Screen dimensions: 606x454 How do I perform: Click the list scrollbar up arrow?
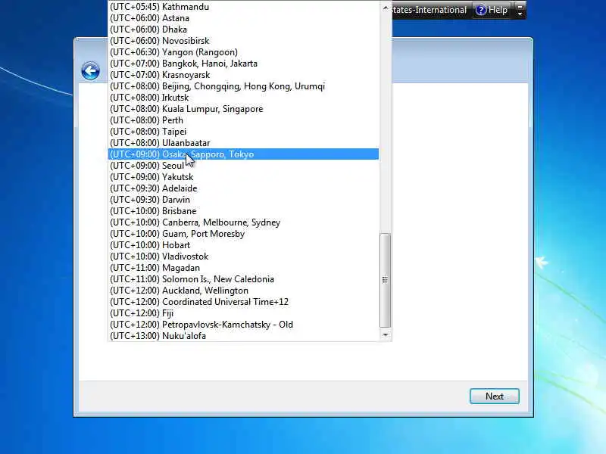point(386,8)
